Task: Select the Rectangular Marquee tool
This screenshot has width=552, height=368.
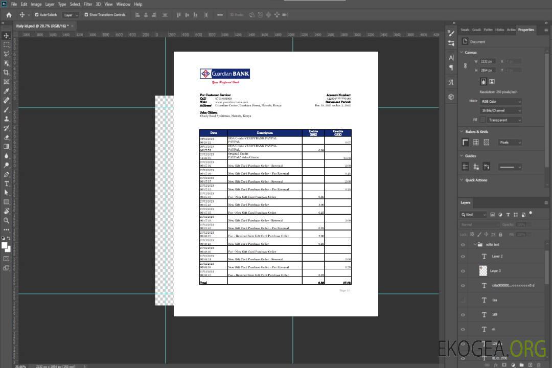Action: point(6,45)
